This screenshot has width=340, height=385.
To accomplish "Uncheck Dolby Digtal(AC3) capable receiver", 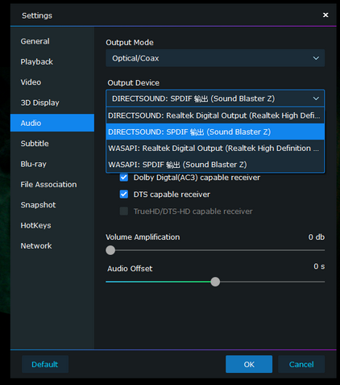I will coord(124,178).
